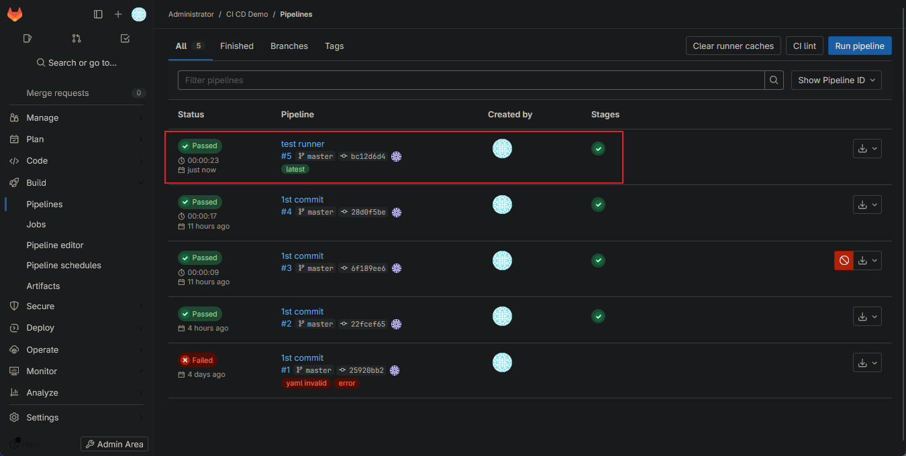Click the plus create-new icon
The height and width of the screenshot is (456, 906).
click(x=118, y=14)
